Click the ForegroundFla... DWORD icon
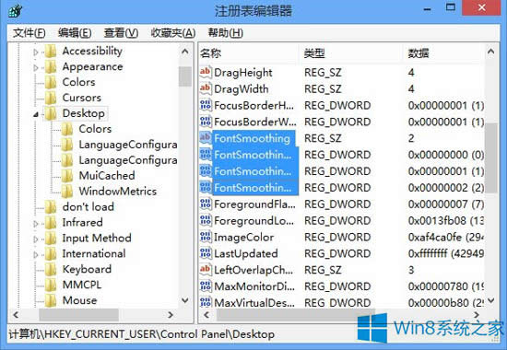This screenshot has width=507, height=350. click(206, 204)
